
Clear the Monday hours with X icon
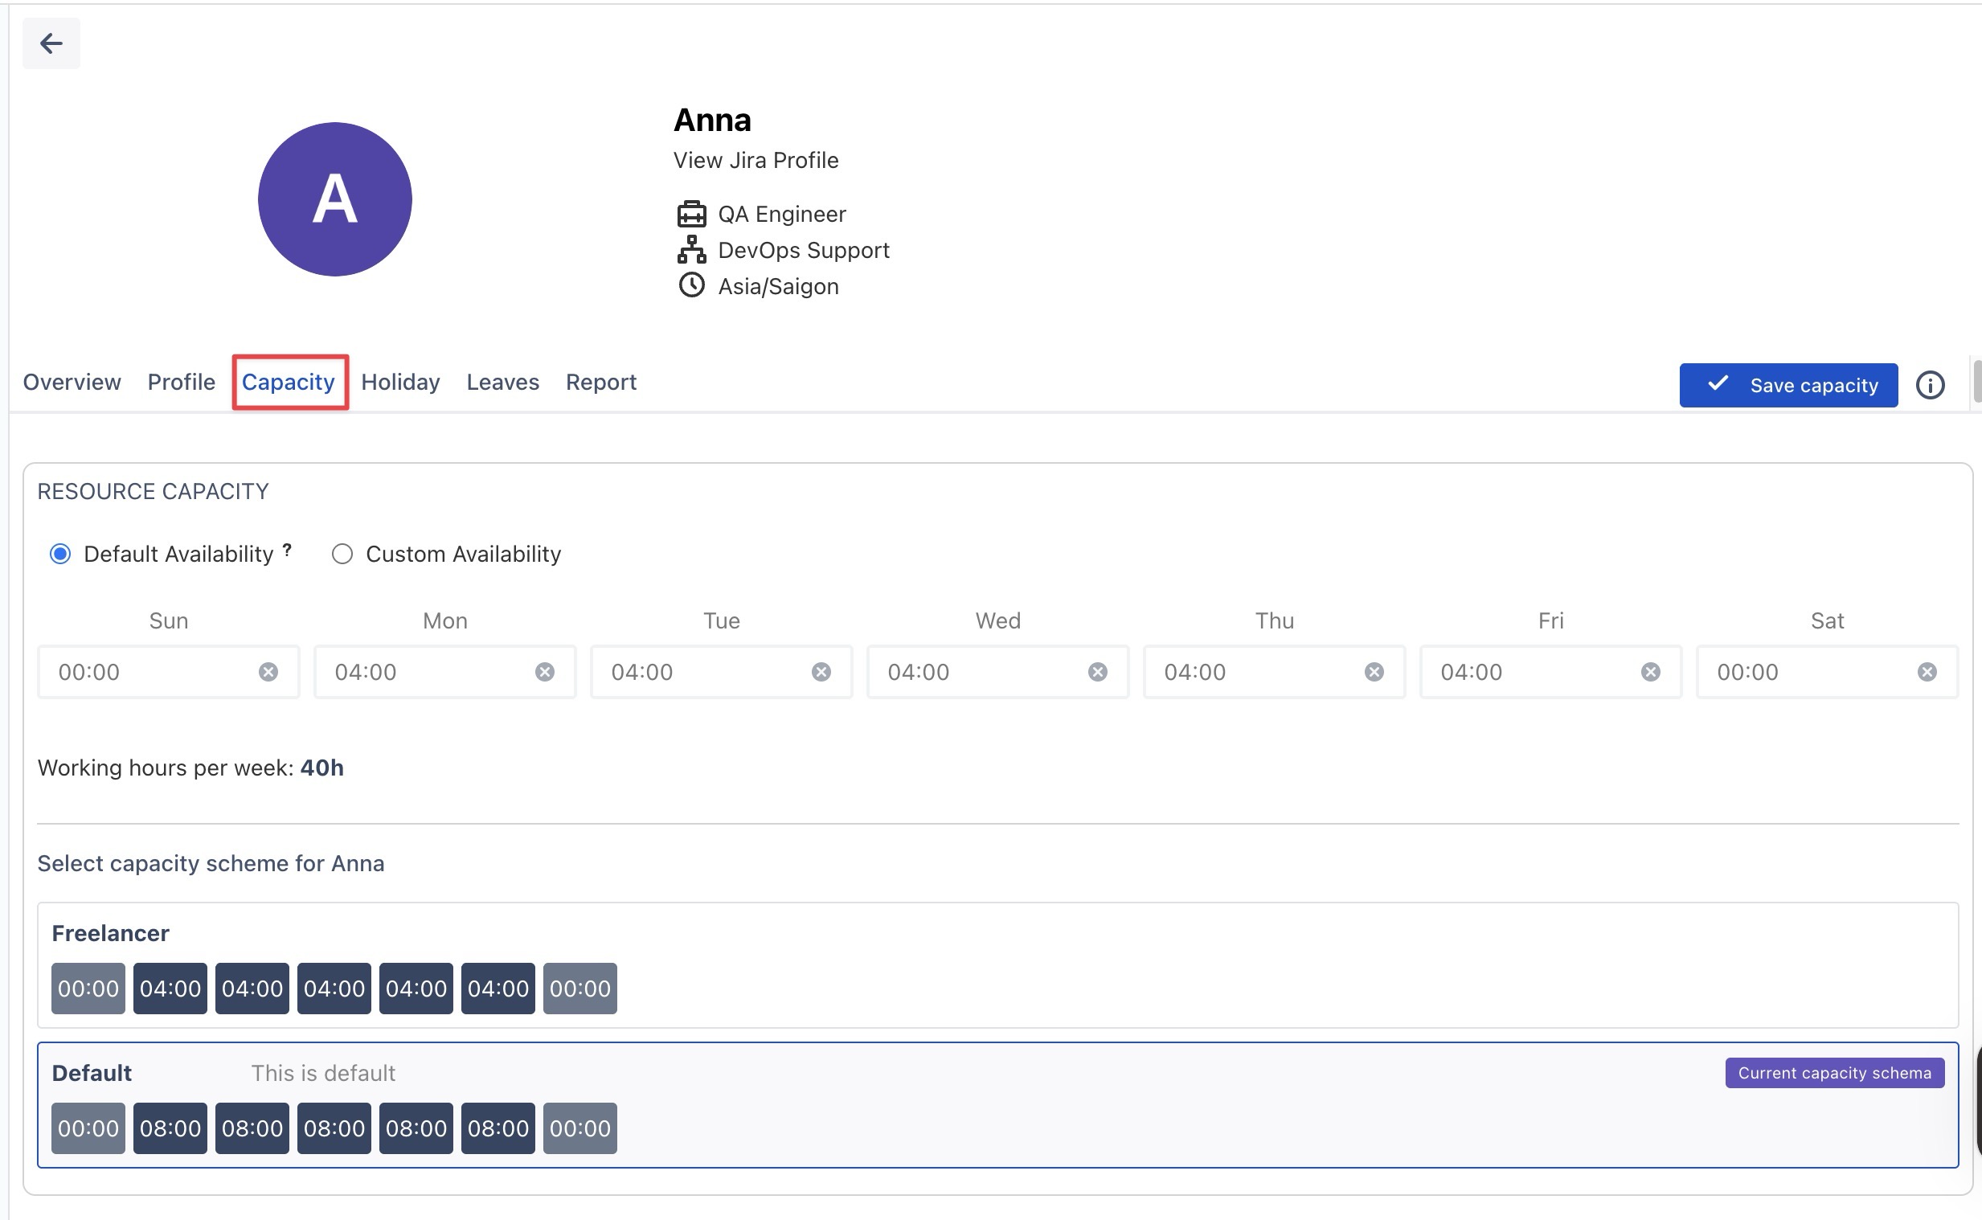pos(544,671)
